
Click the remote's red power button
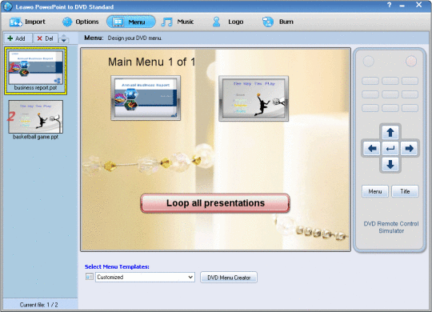coord(411,61)
